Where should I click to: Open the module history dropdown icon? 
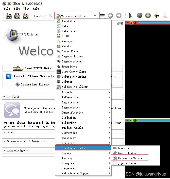click(x=102, y=16)
